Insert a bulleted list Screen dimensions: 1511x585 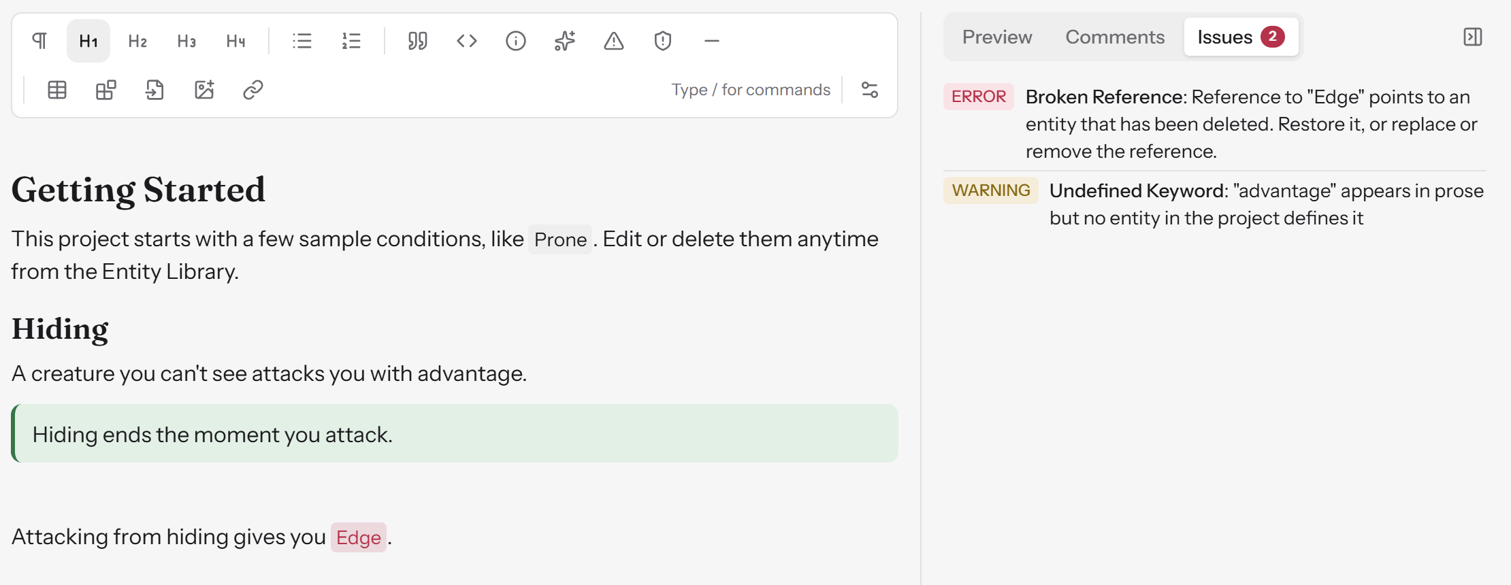point(302,41)
